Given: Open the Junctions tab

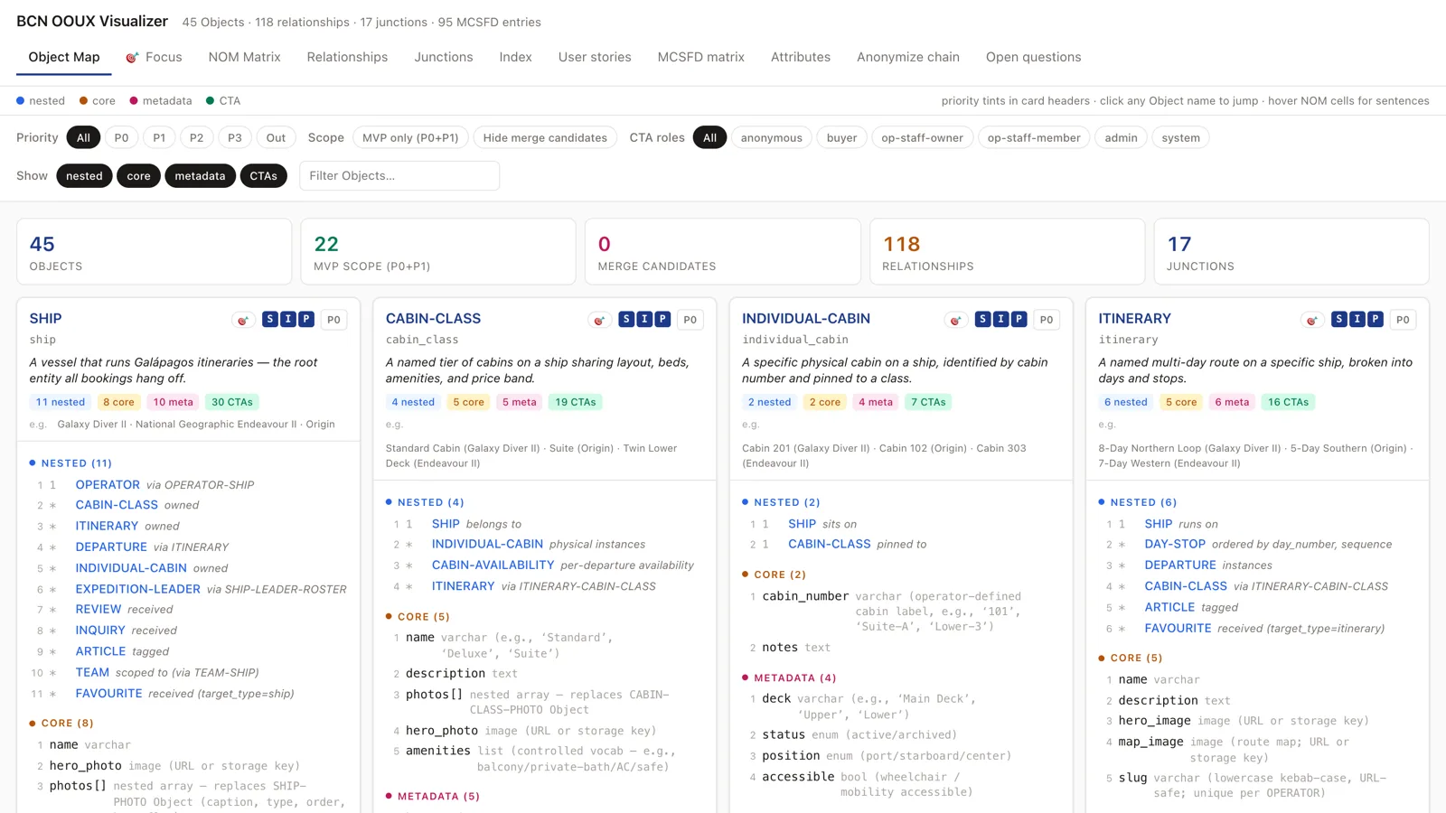Looking at the screenshot, I should point(444,57).
